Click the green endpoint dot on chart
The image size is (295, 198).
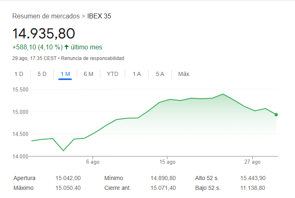pyautogui.click(x=276, y=115)
